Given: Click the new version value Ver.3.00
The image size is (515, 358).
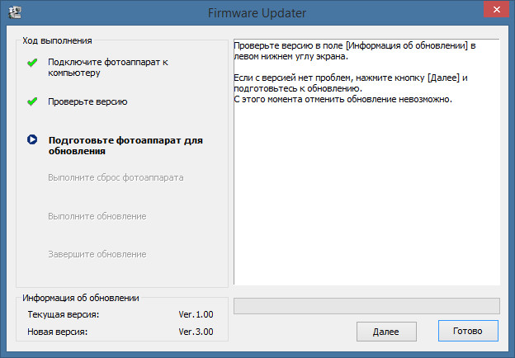Looking at the screenshot, I should [196, 332].
